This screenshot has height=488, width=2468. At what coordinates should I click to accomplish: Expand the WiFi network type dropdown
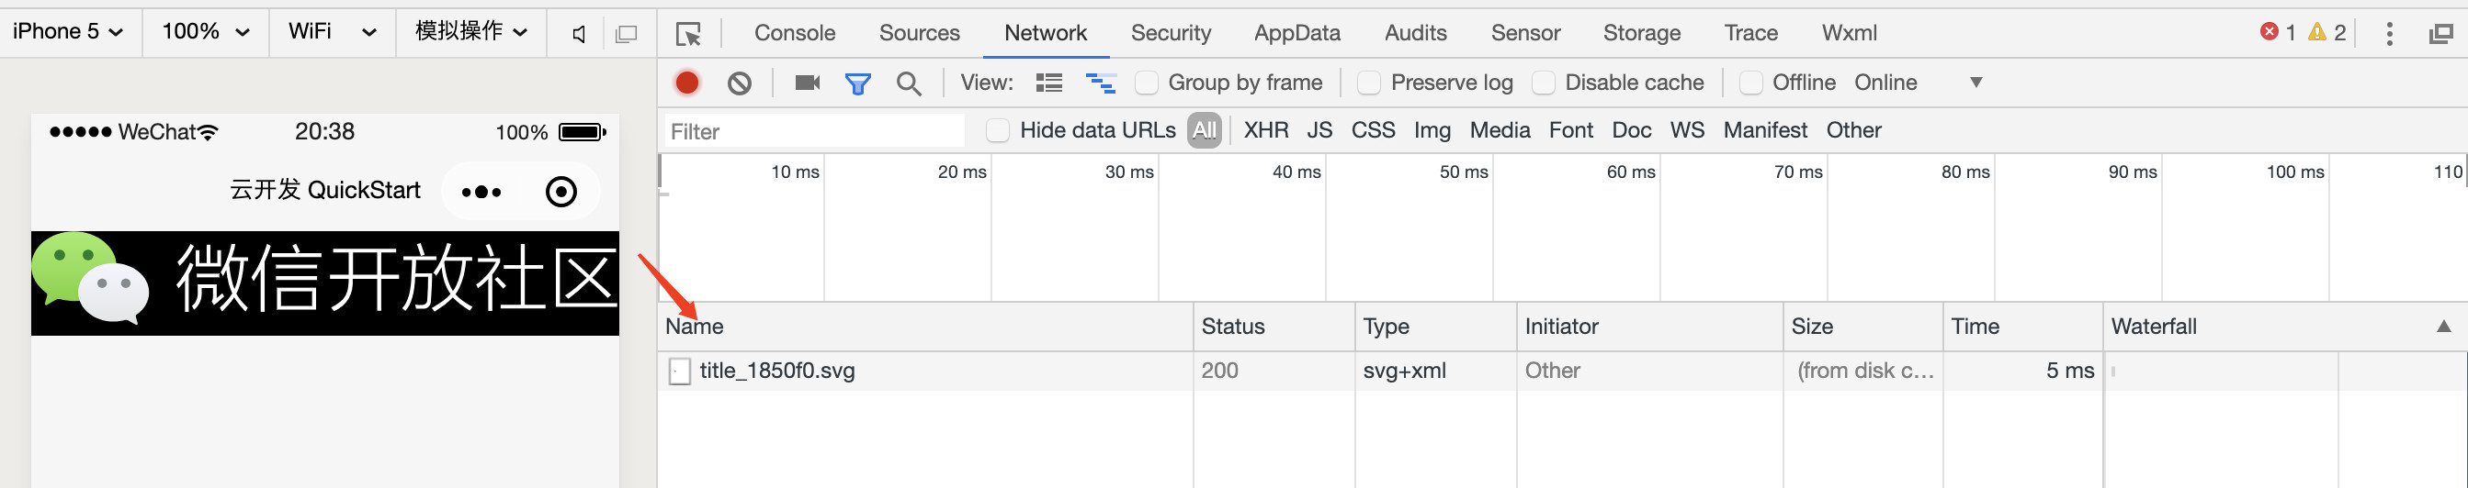click(332, 31)
